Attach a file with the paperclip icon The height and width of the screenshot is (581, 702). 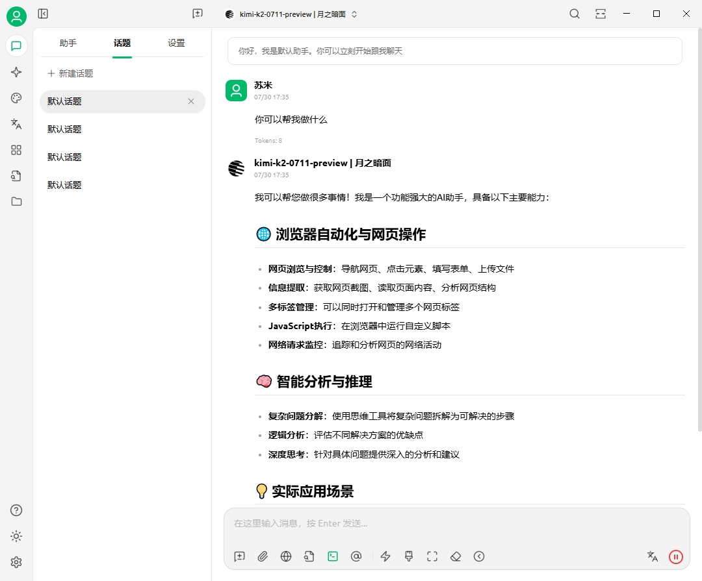(263, 556)
